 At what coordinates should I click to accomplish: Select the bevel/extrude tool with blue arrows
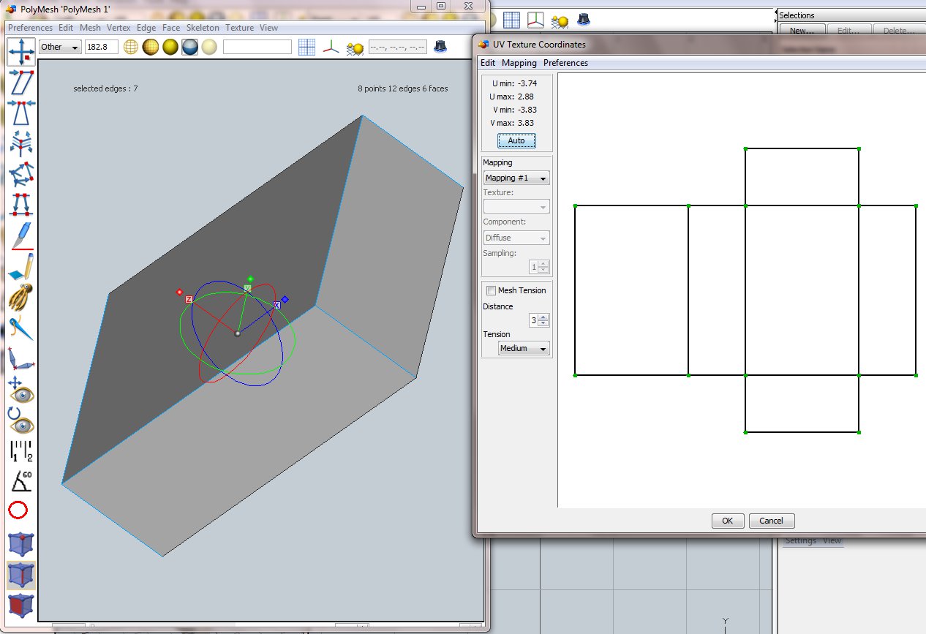[x=21, y=143]
